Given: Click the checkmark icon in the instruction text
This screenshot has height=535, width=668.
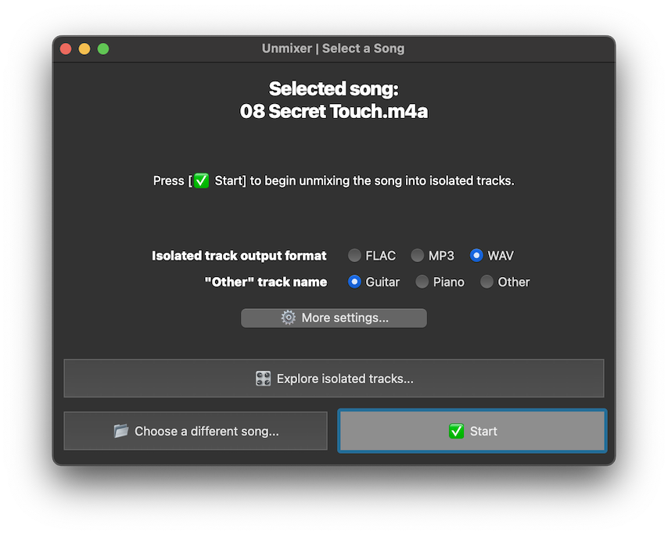Looking at the screenshot, I should point(201,180).
